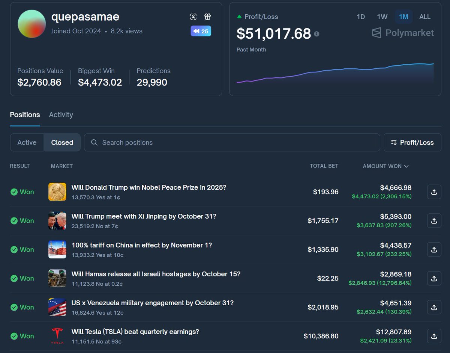The image size is (450, 353).
Task: Click 'Joined Oct 2024' text
Action: [x=76, y=31]
